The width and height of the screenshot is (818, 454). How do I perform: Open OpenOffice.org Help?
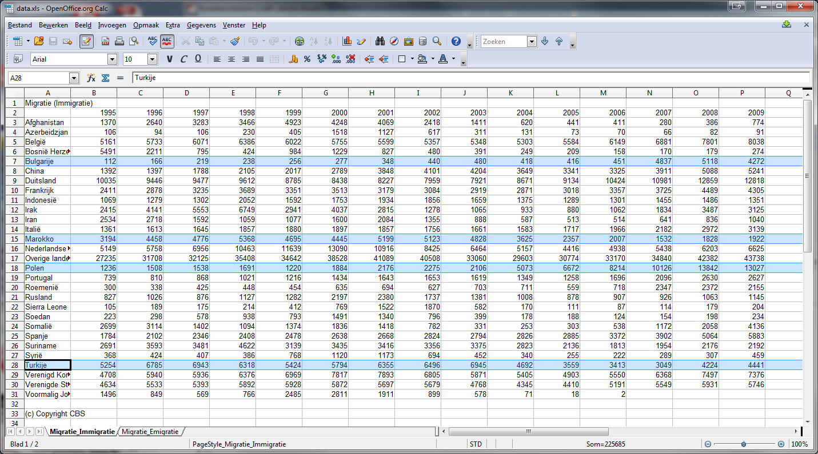coord(456,41)
